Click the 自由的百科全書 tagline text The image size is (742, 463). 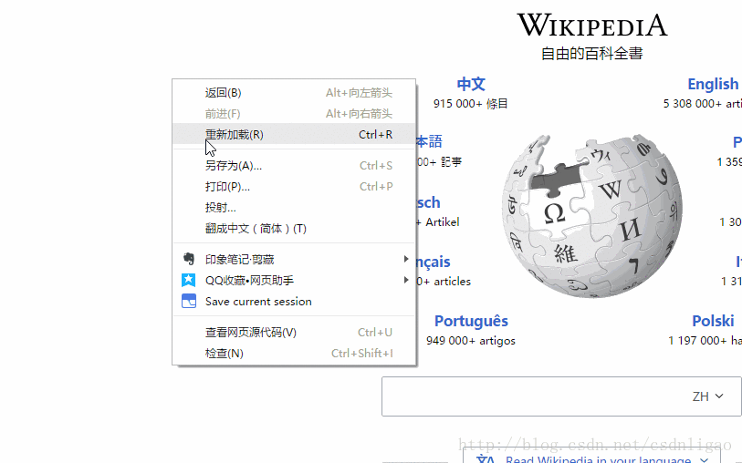pos(592,54)
